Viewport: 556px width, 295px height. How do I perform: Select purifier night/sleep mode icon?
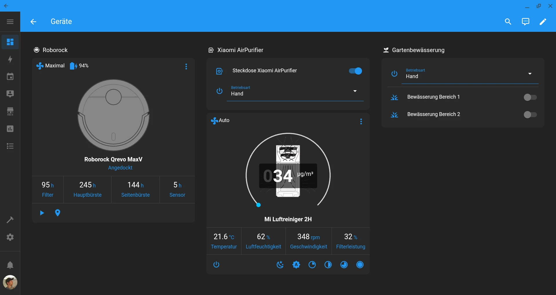pyautogui.click(x=280, y=265)
